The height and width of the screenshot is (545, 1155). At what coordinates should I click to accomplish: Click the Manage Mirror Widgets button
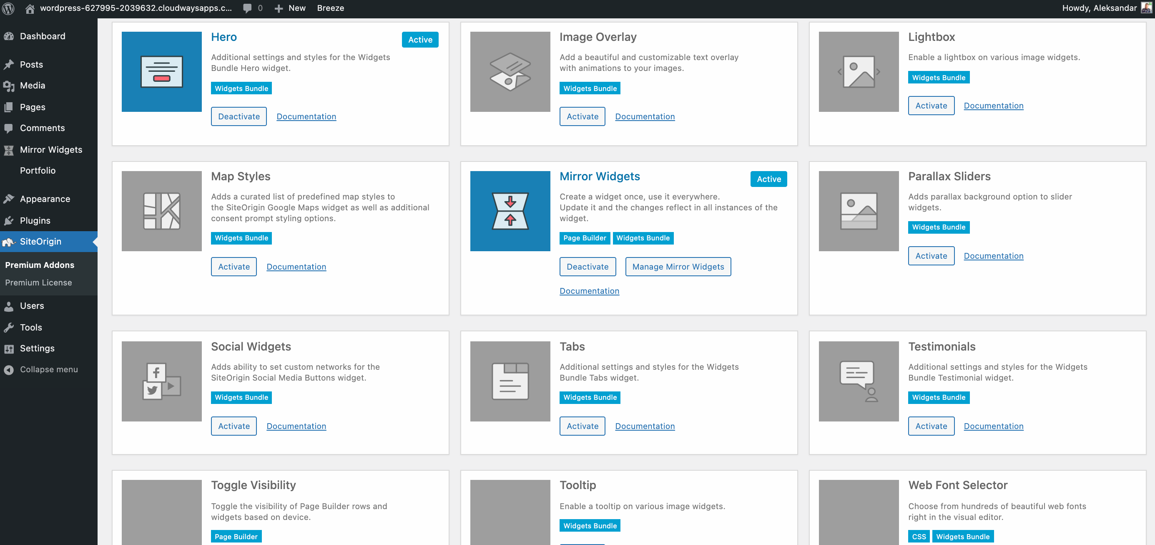(678, 266)
